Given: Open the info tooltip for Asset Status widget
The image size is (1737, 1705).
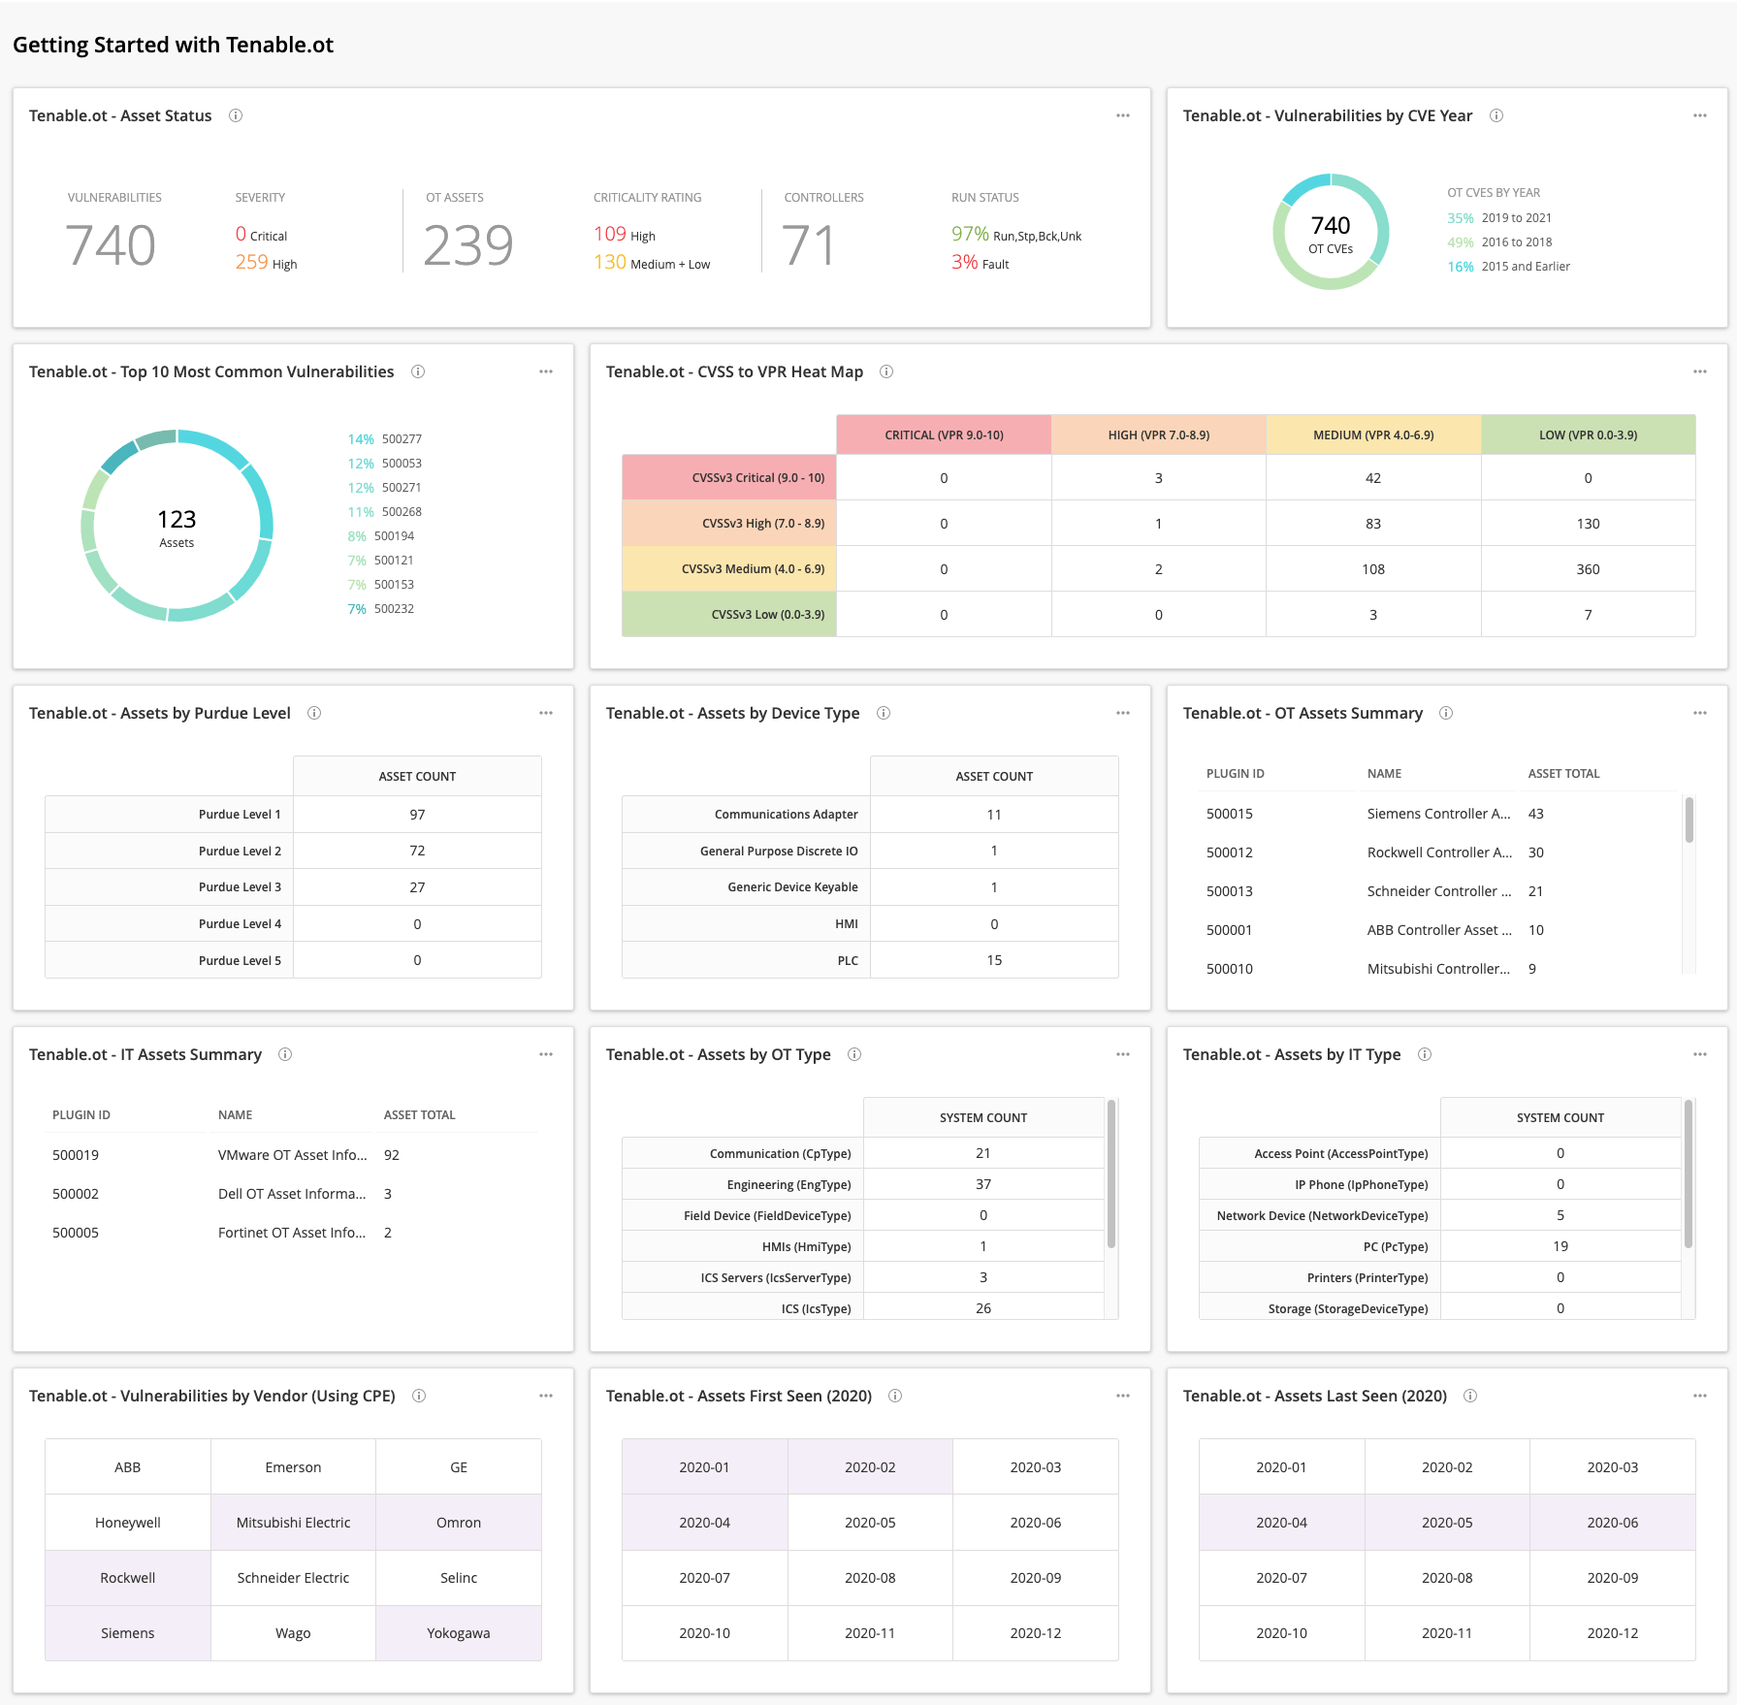Looking at the screenshot, I should point(236,115).
